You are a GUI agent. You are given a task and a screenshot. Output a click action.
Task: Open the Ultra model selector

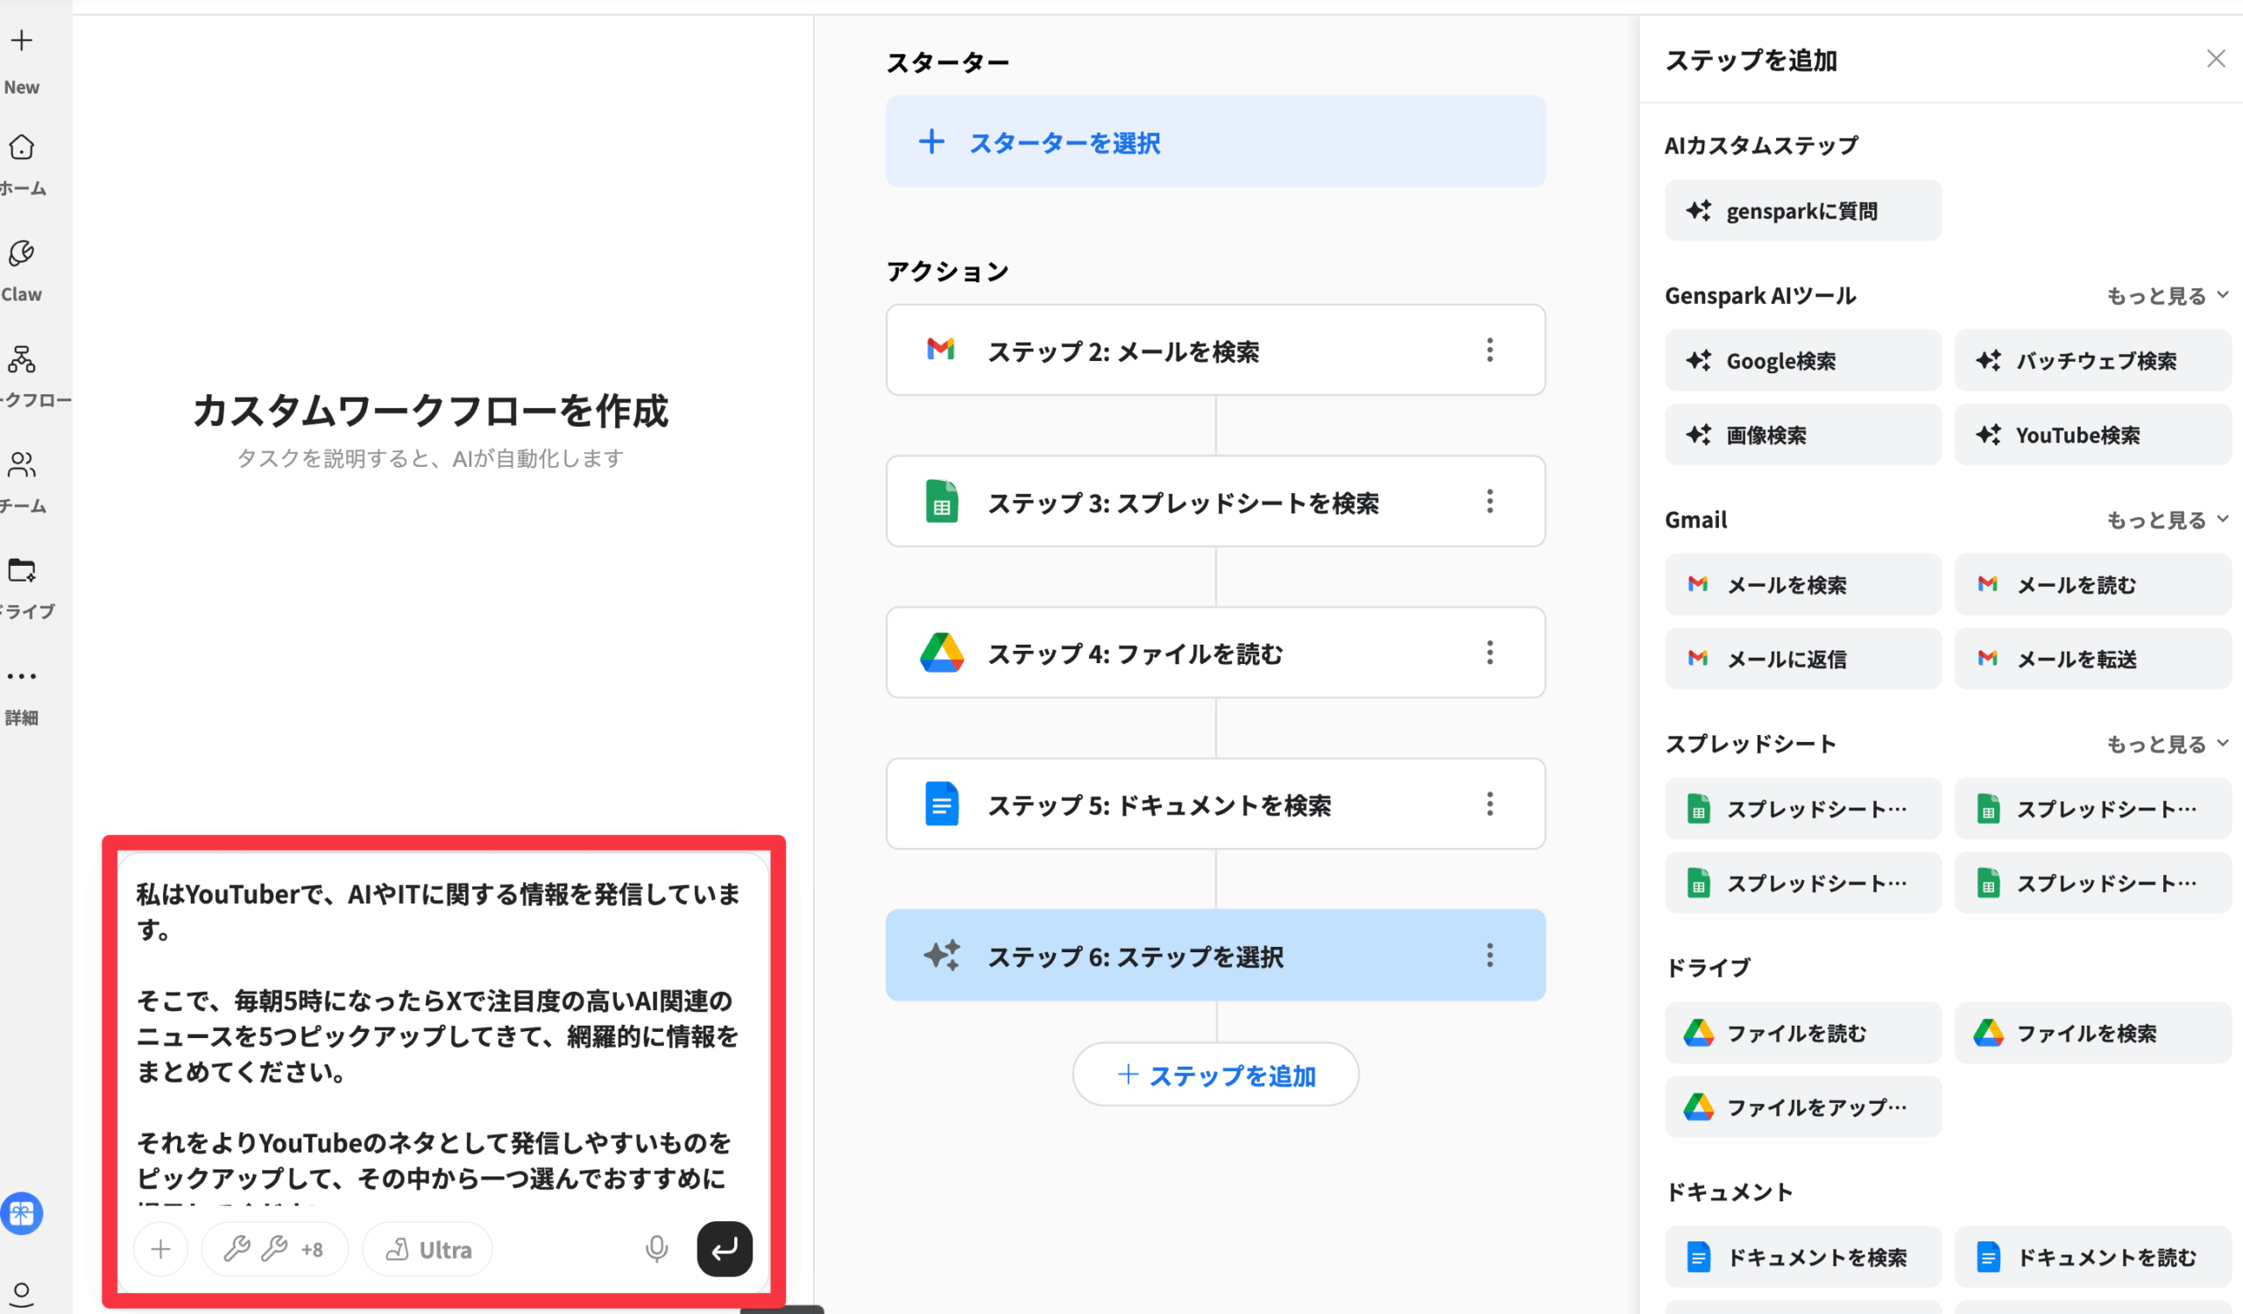pos(428,1249)
